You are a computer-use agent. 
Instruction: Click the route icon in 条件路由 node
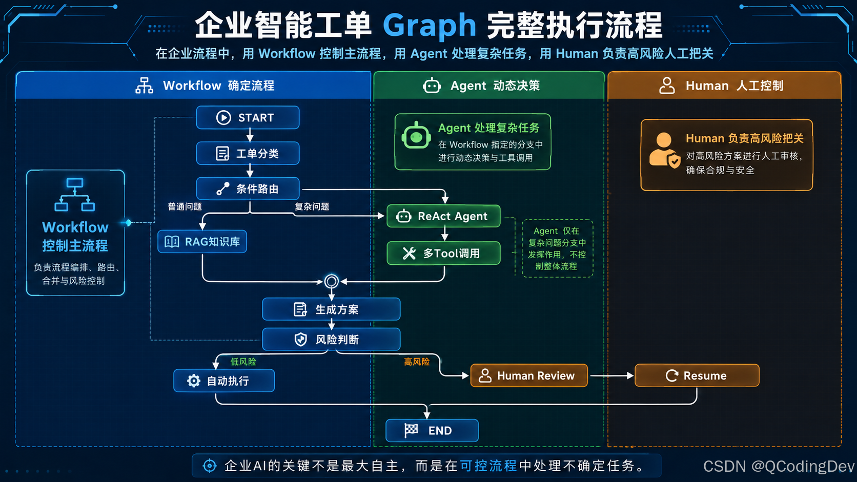click(x=223, y=189)
